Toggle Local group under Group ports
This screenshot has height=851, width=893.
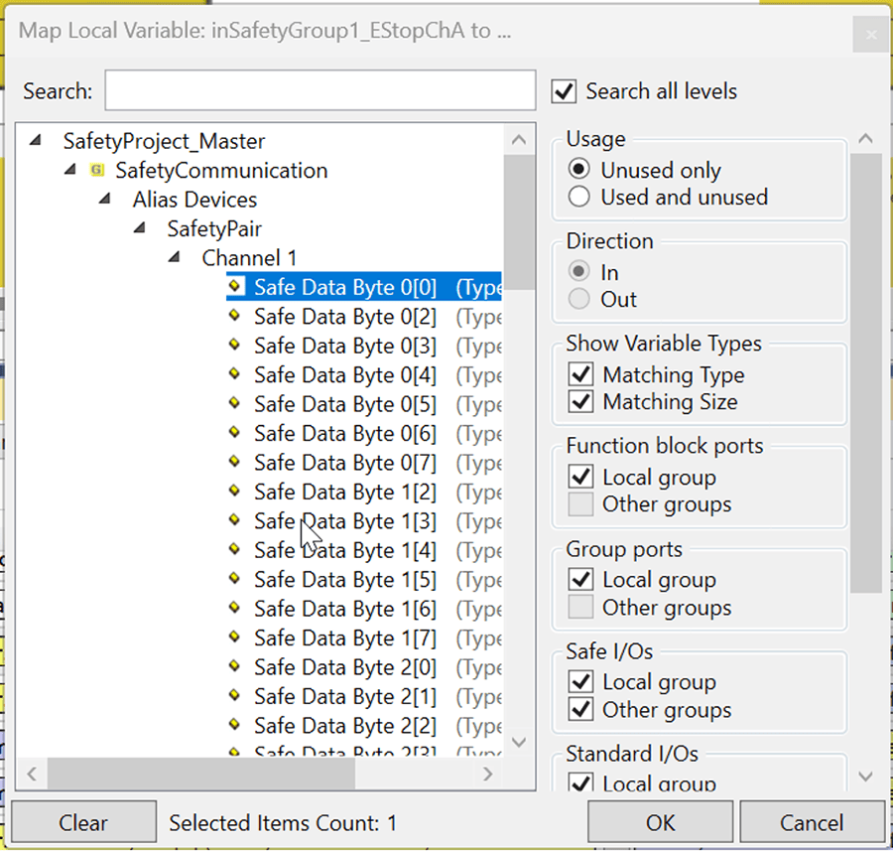coord(580,579)
